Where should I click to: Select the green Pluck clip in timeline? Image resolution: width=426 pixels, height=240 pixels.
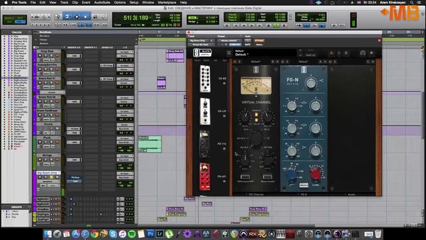150,144
